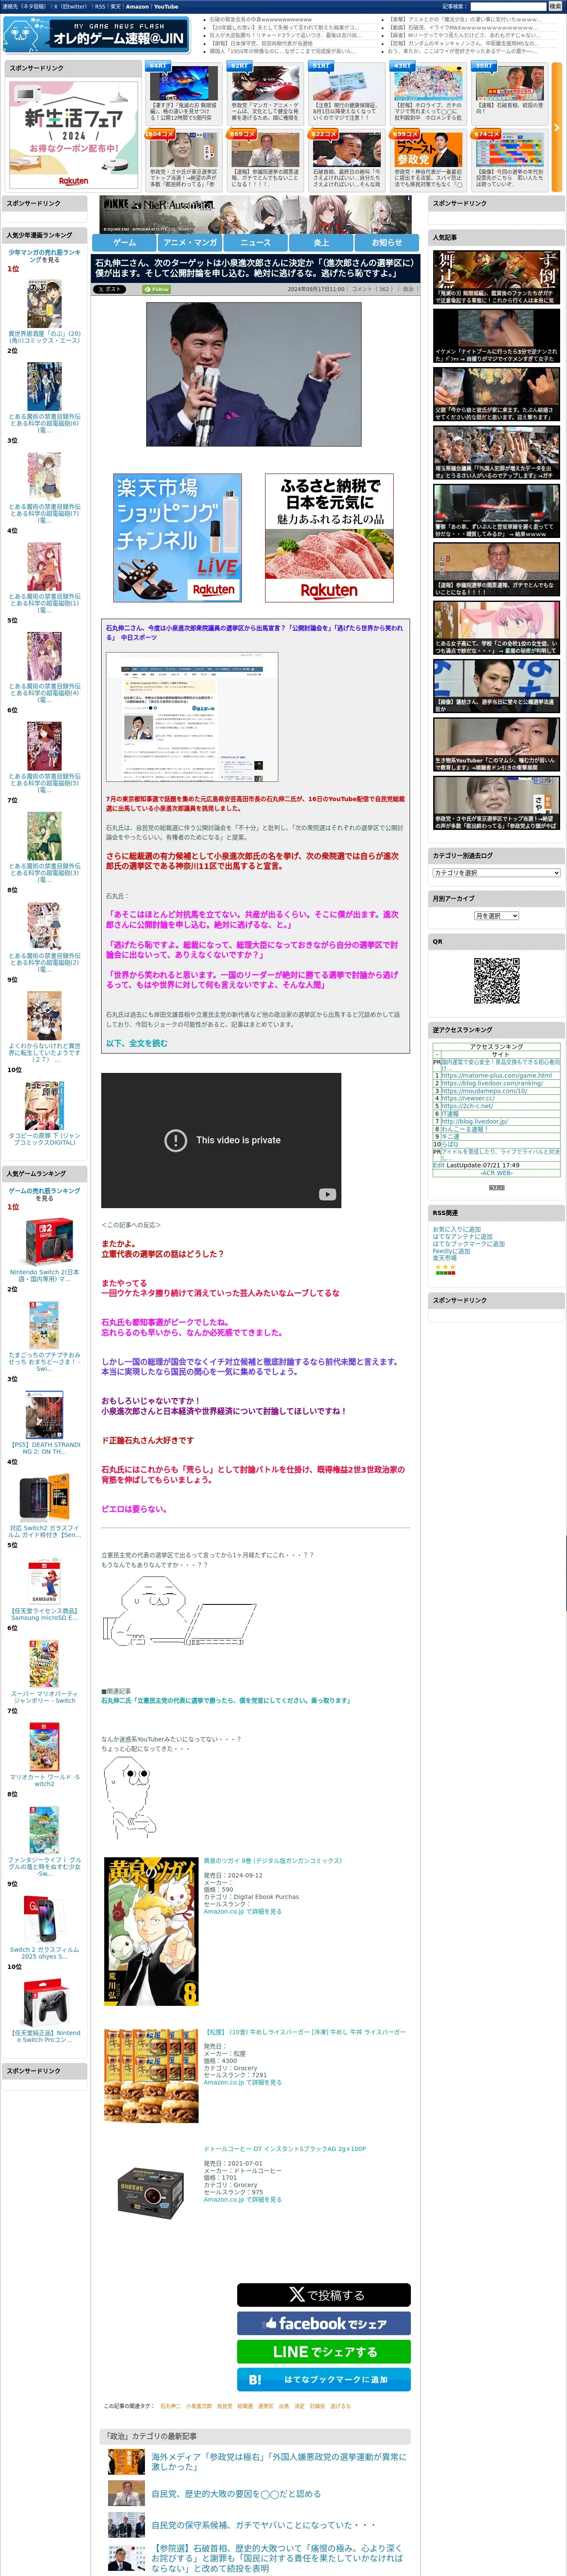Click お気に入りに追加 in RSS関連

tap(456, 1230)
